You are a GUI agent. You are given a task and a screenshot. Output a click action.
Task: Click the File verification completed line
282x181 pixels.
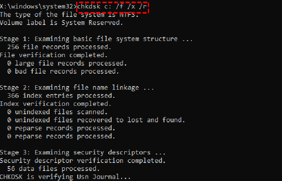54,55
